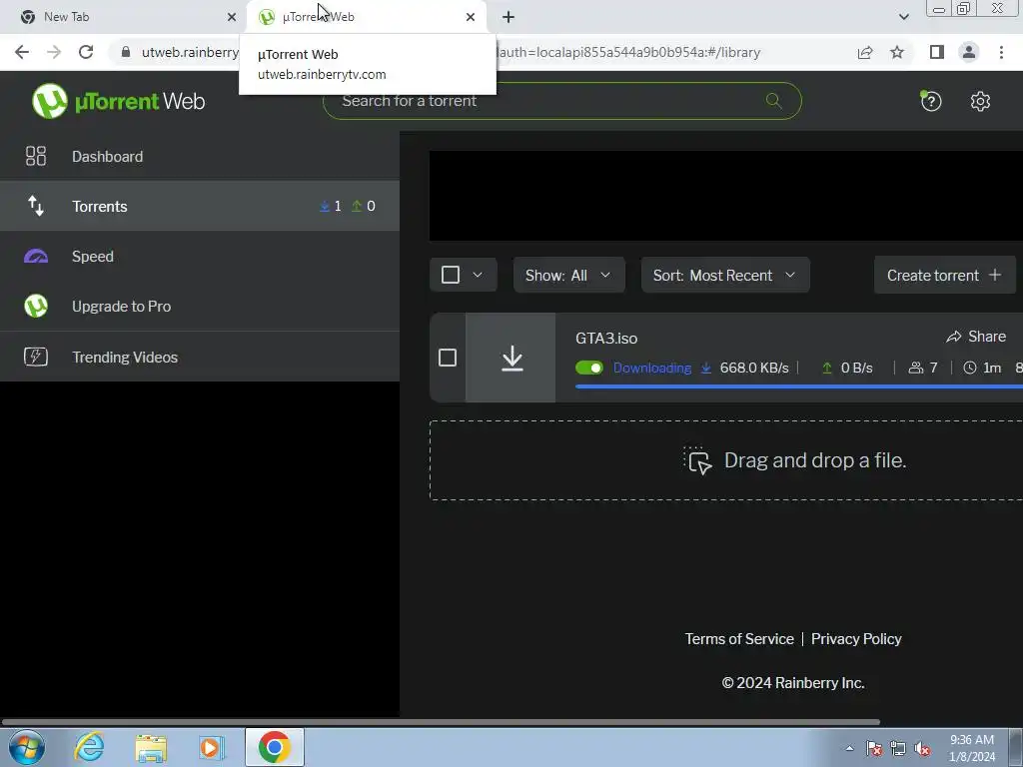This screenshot has width=1023, height=767.
Task: Close the New Tab tab
Action: click(232, 17)
